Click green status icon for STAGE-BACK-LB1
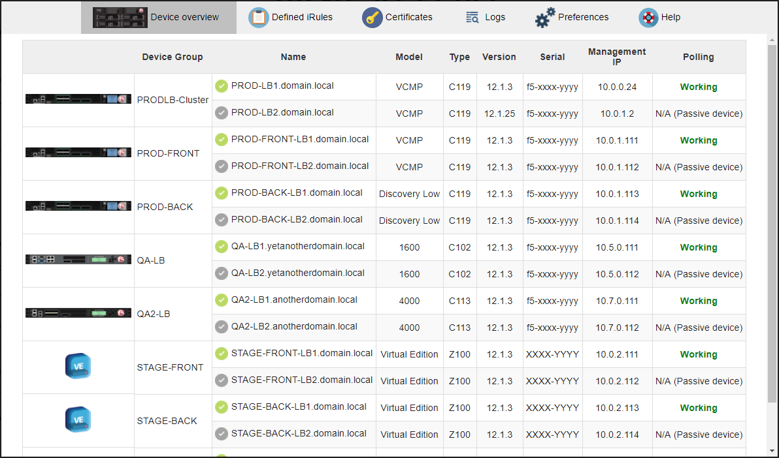This screenshot has height=458, width=779. pyautogui.click(x=222, y=407)
